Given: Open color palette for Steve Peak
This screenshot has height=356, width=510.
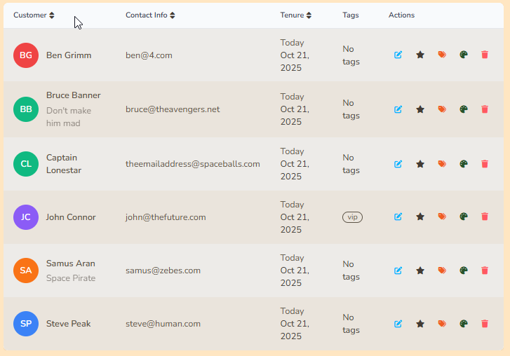Looking at the screenshot, I should click(x=464, y=324).
